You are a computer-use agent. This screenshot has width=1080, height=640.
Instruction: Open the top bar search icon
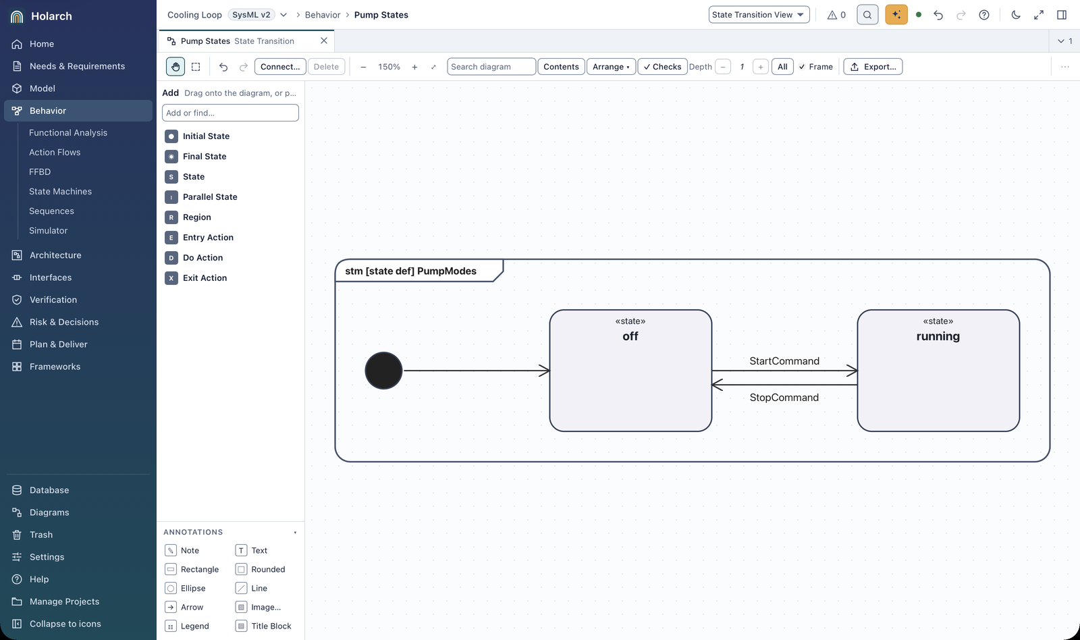[867, 15]
